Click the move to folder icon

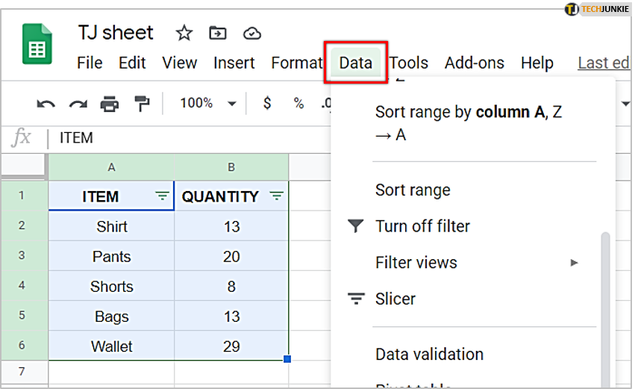pyautogui.click(x=217, y=33)
